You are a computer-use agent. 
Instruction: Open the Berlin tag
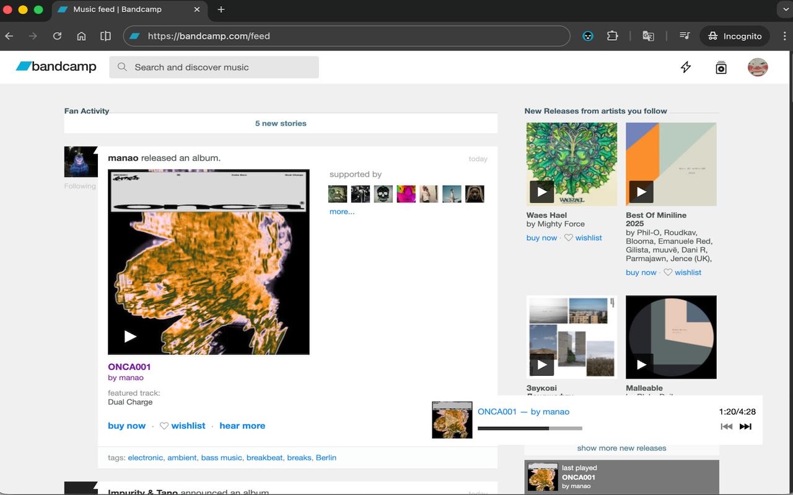pos(326,458)
